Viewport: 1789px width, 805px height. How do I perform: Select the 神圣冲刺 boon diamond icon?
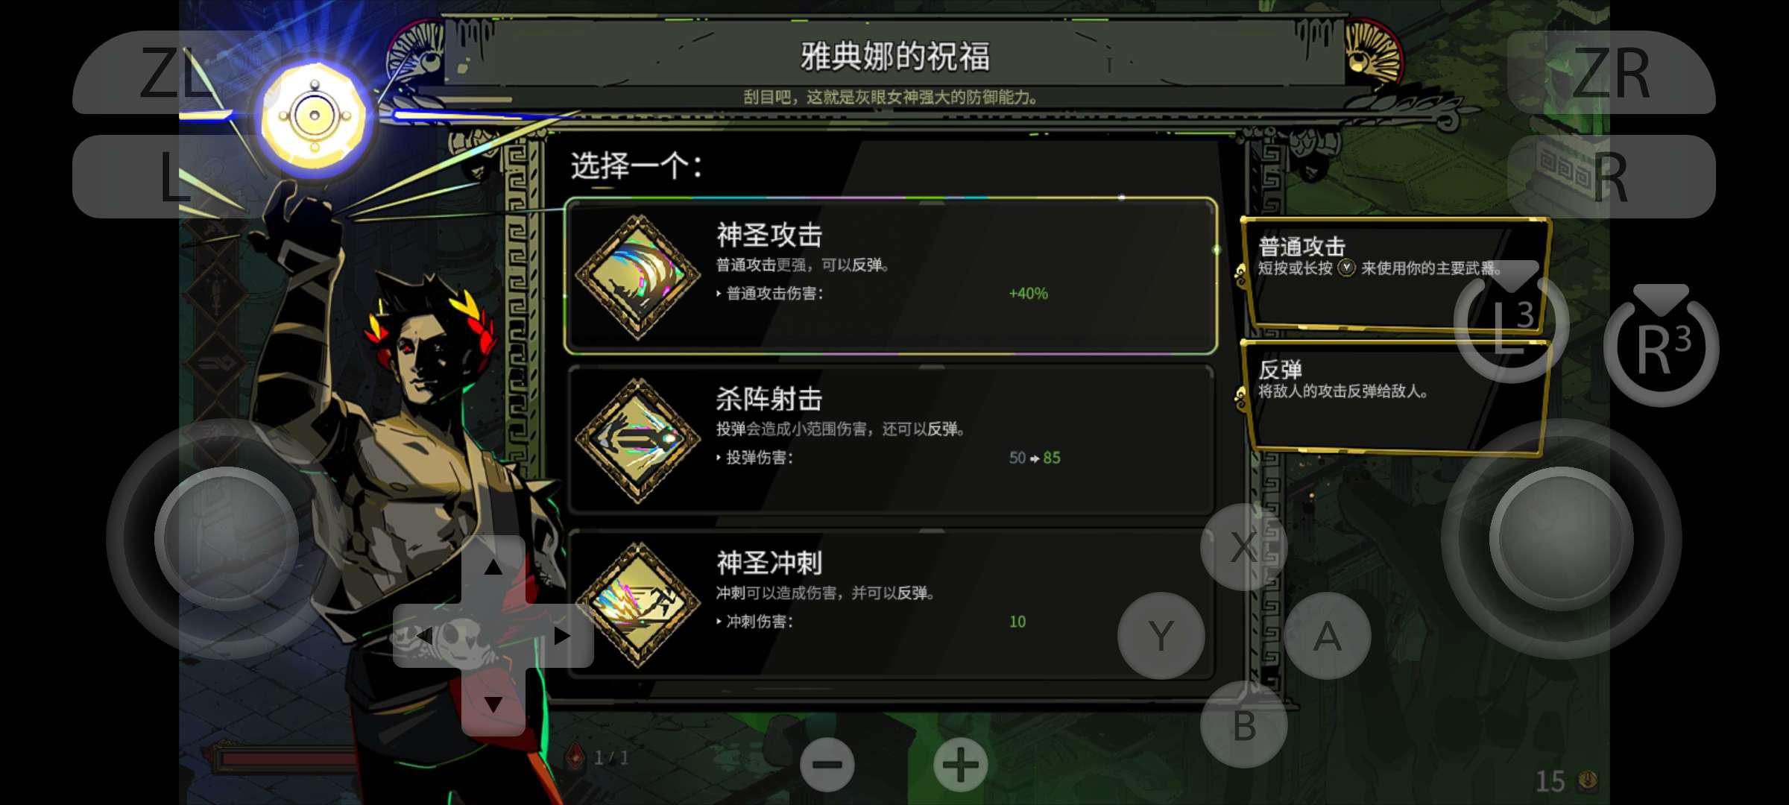point(638,604)
